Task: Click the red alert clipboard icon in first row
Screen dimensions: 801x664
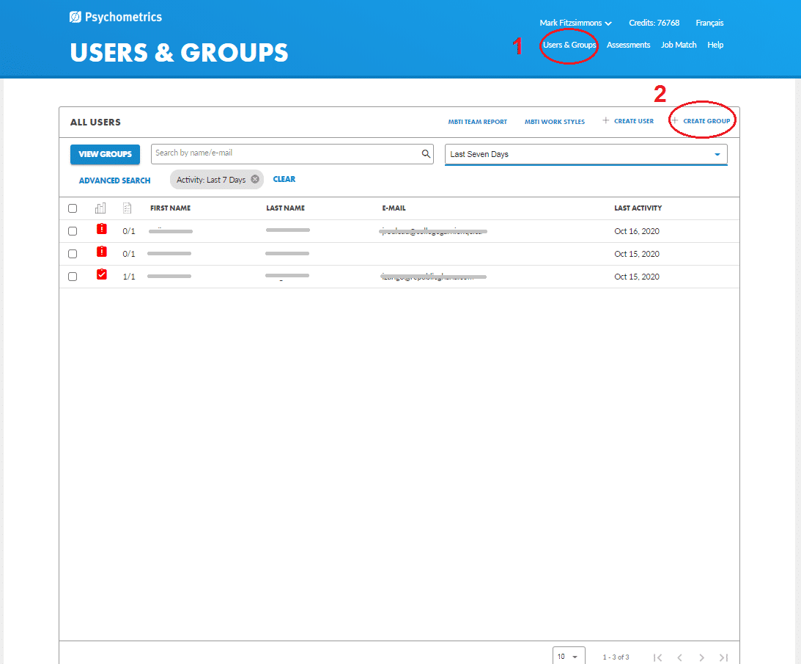Action: [101, 230]
